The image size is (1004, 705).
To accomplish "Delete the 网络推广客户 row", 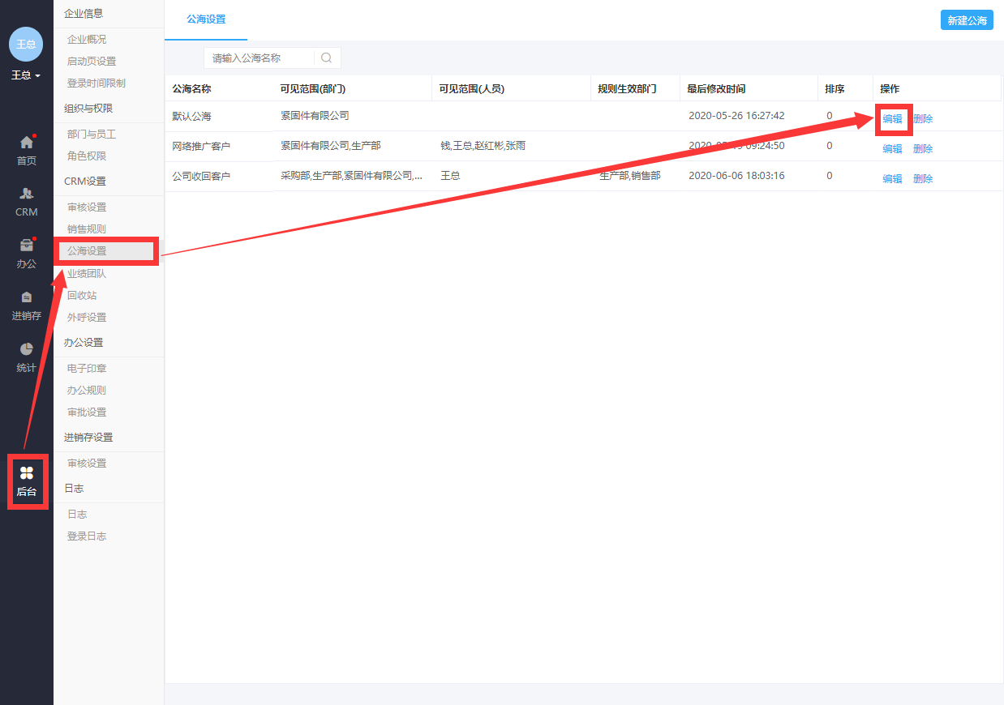I will 923,148.
